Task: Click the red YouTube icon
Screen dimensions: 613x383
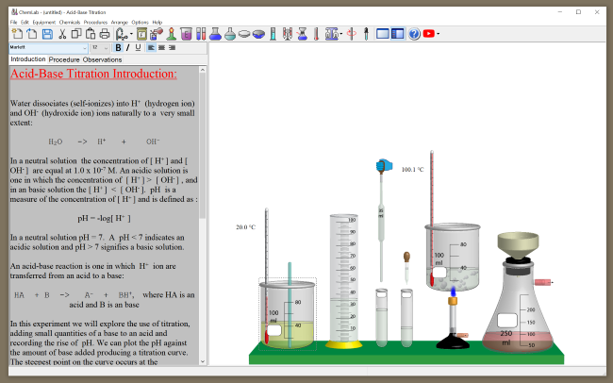Action: (x=429, y=34)
